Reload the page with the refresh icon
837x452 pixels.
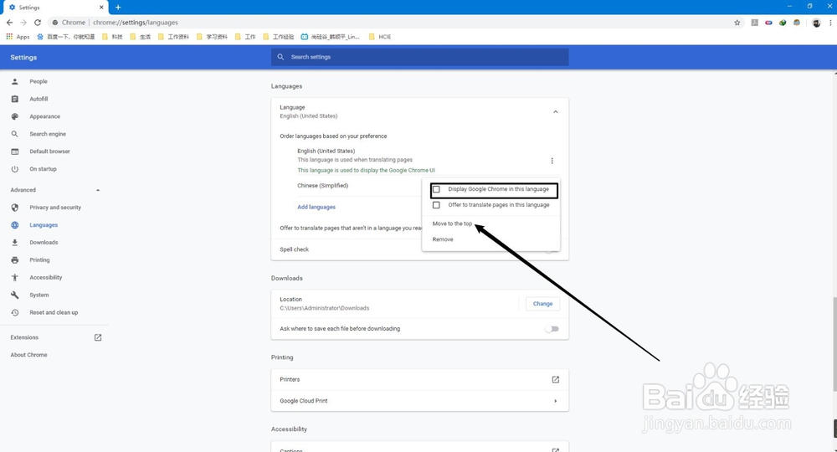38,23
